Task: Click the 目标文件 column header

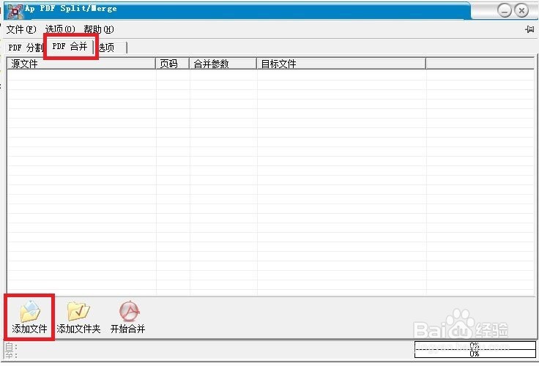Action: (341, 64)
